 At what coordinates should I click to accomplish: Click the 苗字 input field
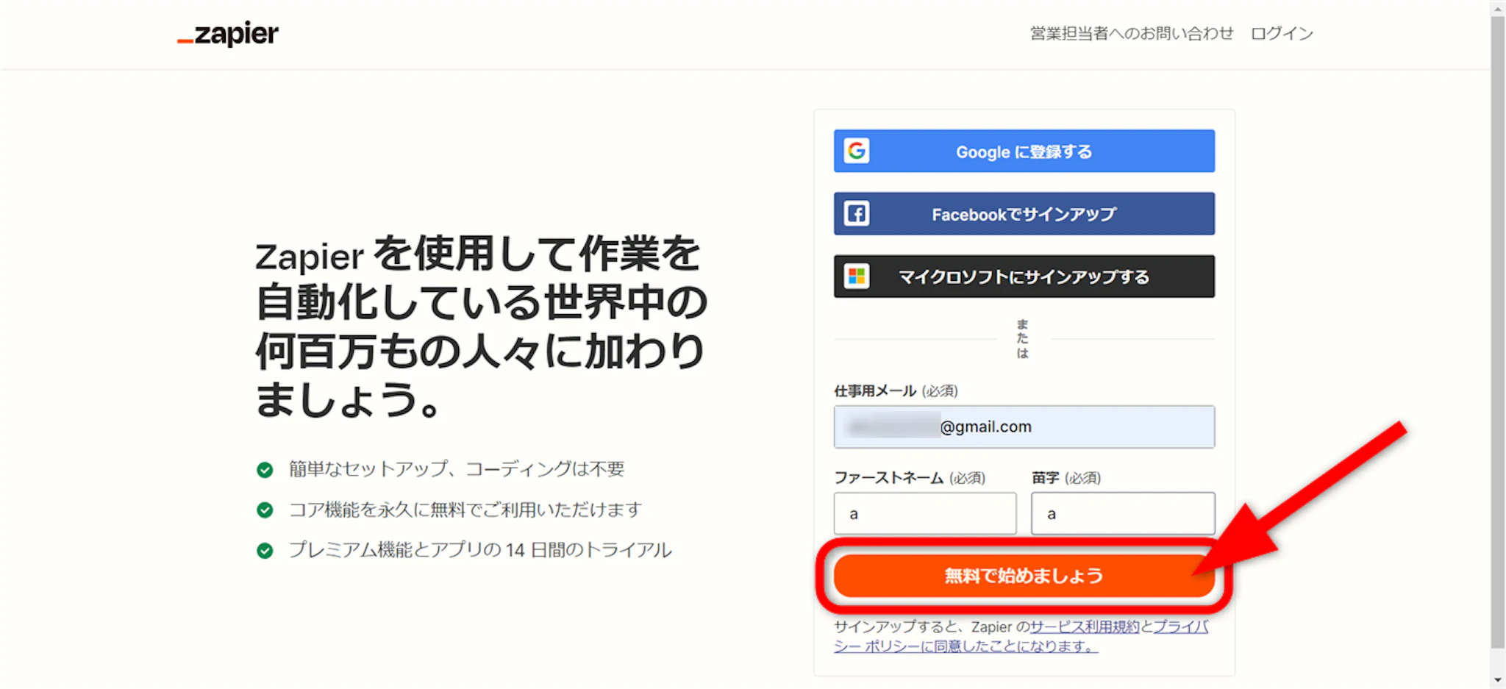click(1123, 513)
